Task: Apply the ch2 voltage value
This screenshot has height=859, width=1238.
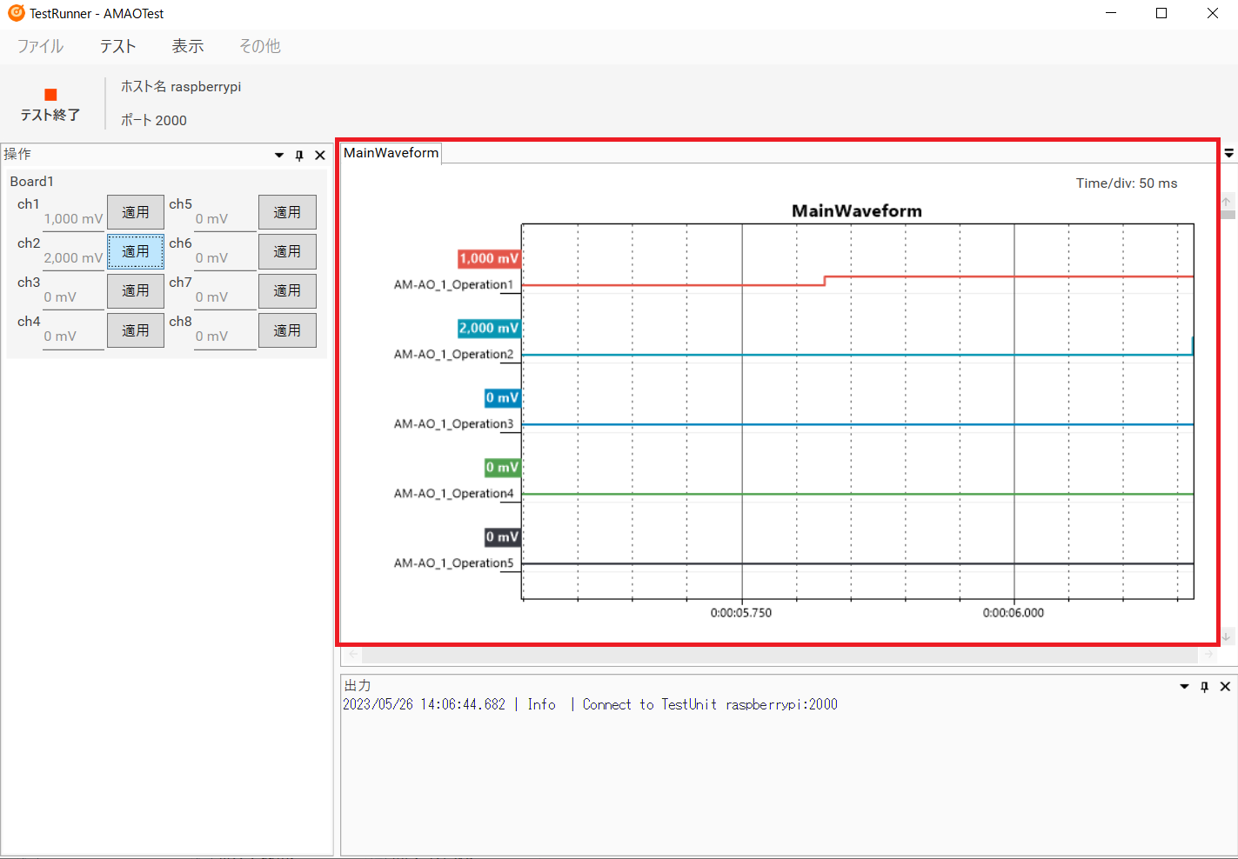Action: (136, 251)
